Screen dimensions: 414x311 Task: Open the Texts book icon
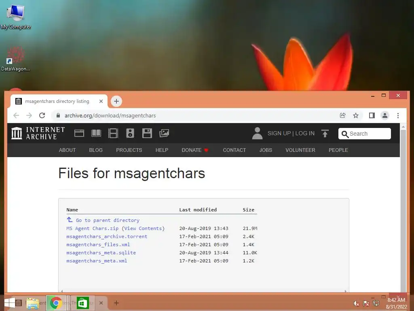[x=96, y=133]
